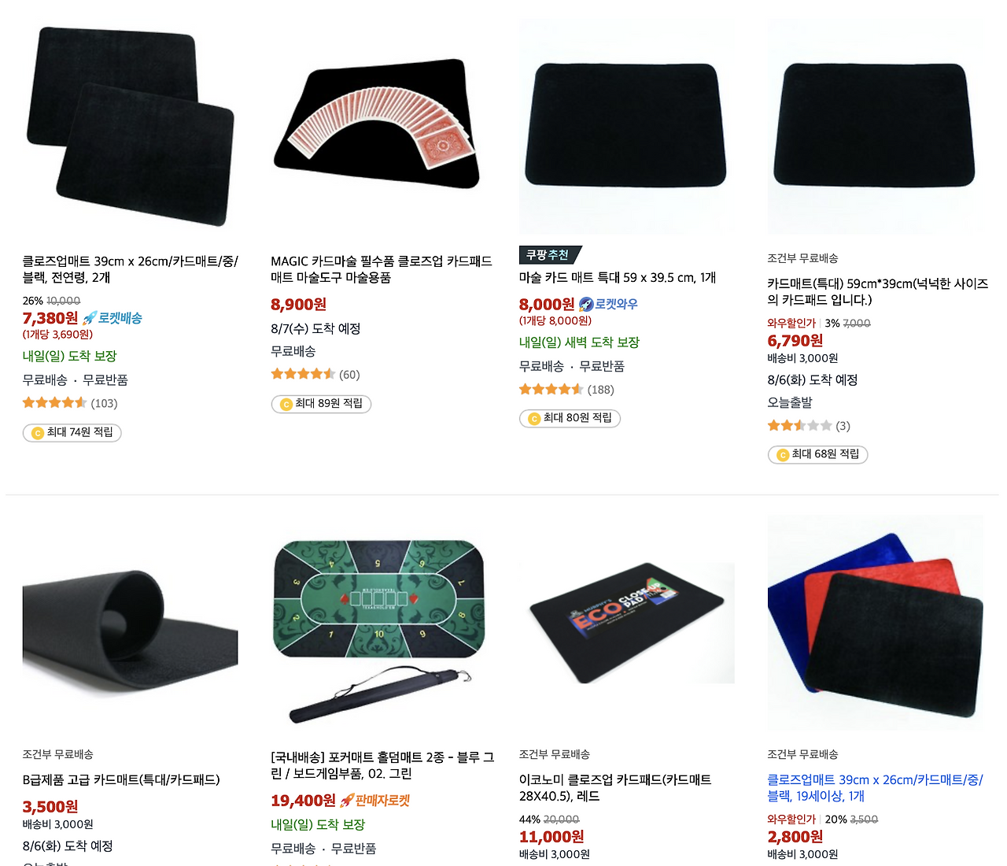Screen dimensions: 1007x866
Task: Click the 최대 80원 적립 cashback badge
Action: coord(570,418)
